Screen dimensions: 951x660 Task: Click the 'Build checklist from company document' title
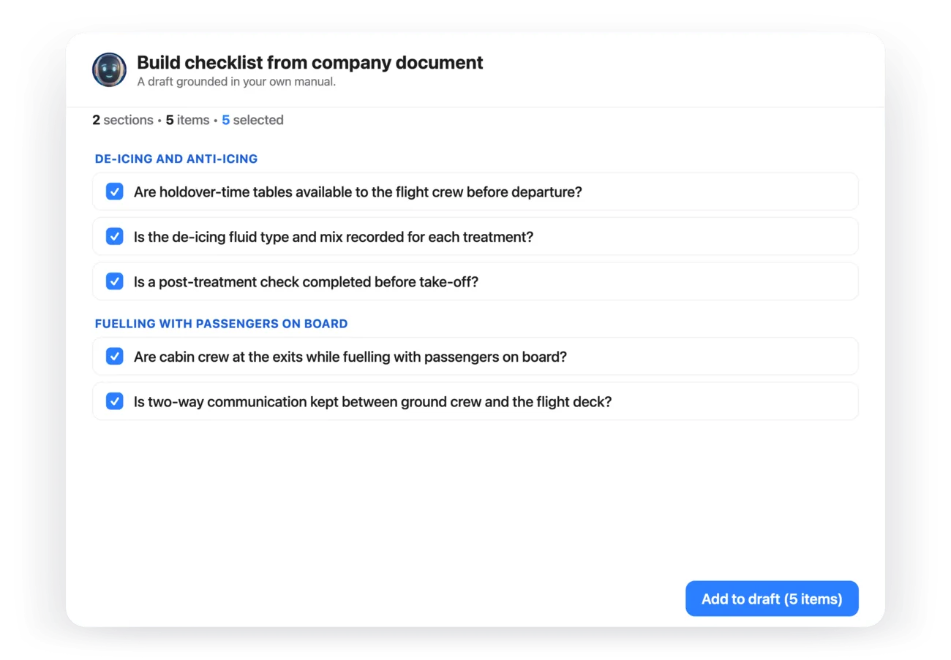pyautogui.click(x=310, y=63)
